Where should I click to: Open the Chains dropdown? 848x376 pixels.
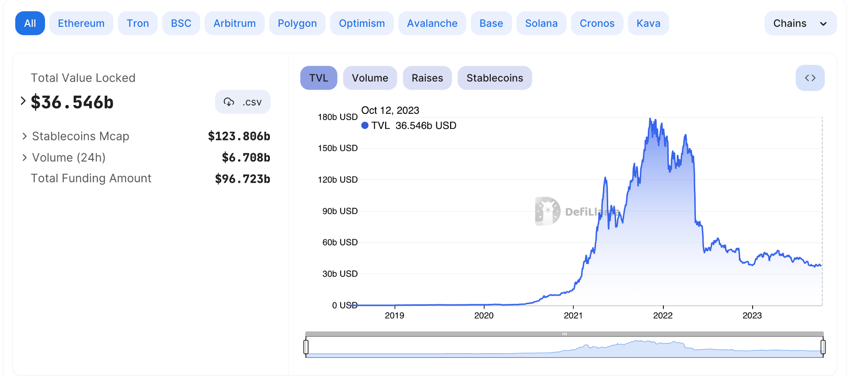(800, 23)
